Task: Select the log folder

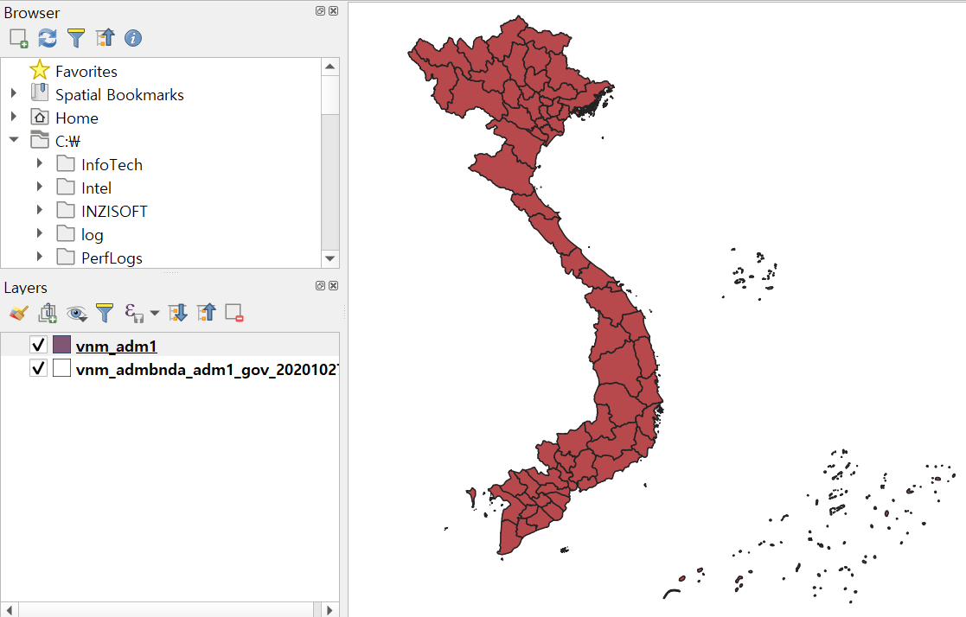Action: [93, 235]
